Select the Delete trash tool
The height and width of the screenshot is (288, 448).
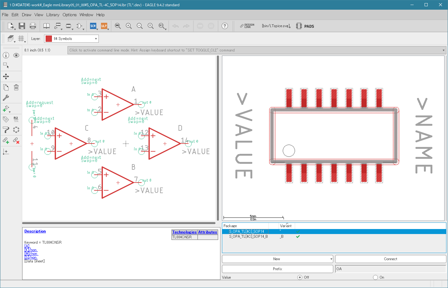click(16, 87)
